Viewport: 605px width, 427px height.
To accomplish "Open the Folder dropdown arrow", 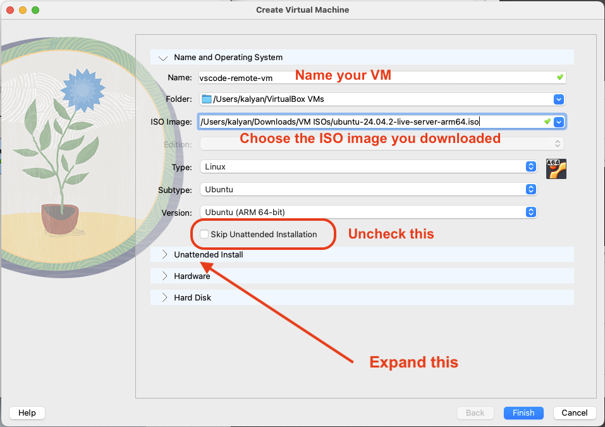I will tap(558, 99).
